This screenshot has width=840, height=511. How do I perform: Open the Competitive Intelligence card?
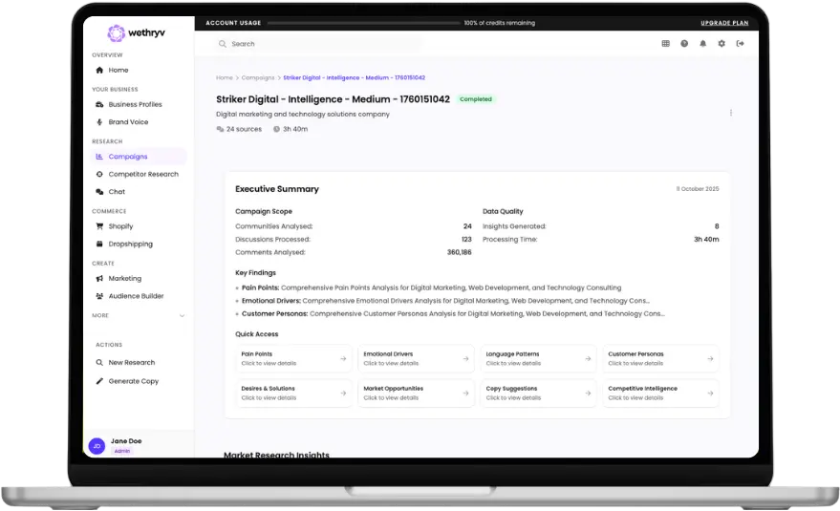tap(660, 394)
